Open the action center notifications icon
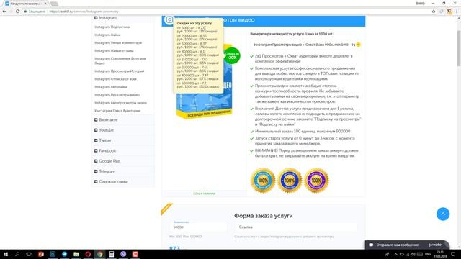 [x=453, y=254]
